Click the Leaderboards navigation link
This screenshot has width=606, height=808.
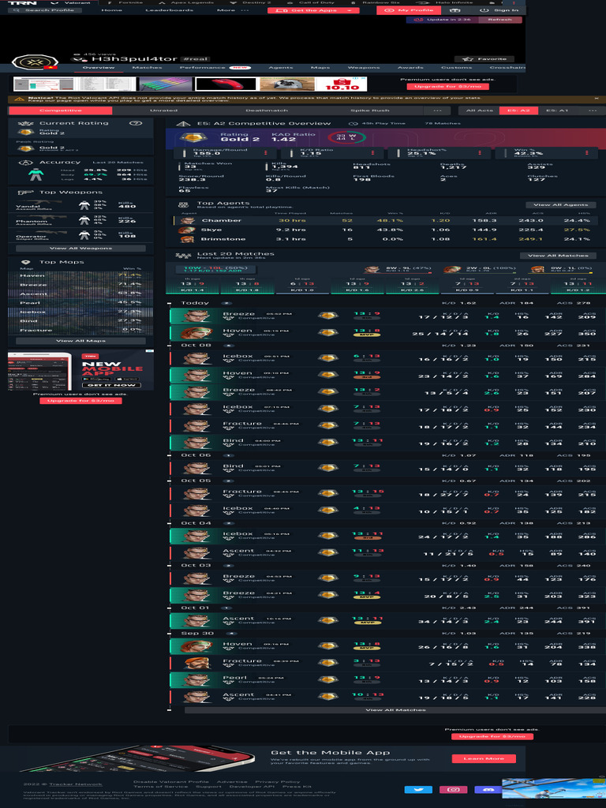169,10
